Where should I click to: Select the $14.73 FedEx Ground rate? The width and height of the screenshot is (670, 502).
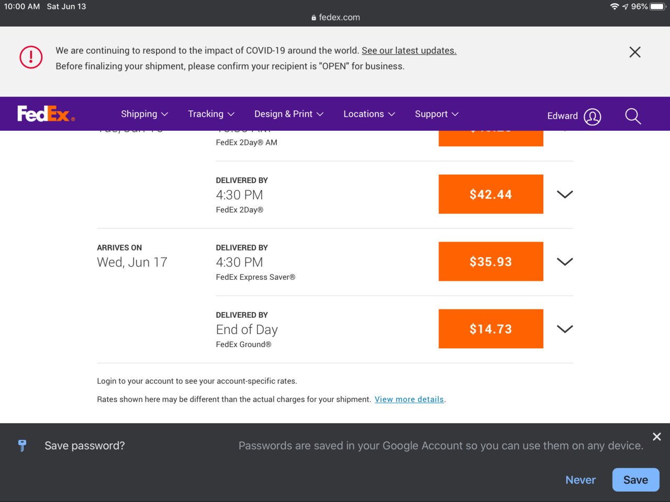tap(491, 329)
